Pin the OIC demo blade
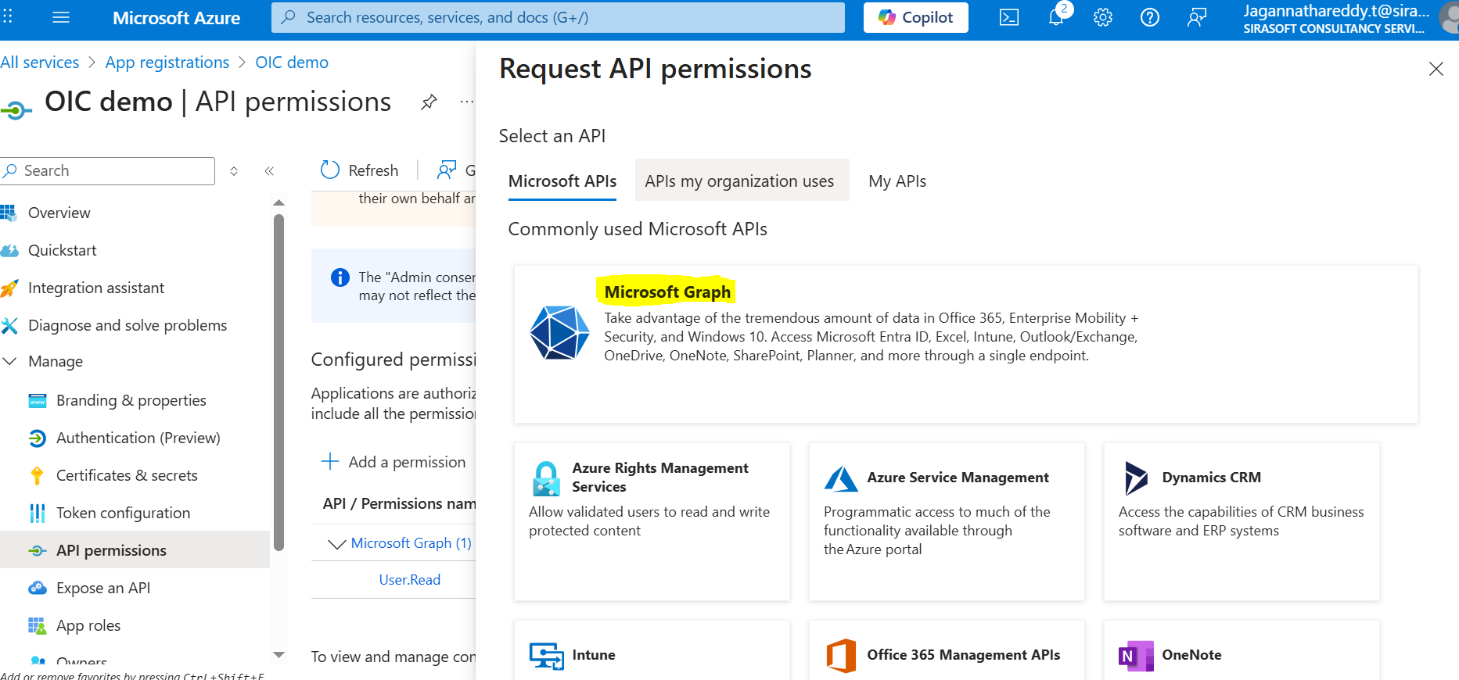Screen dimensions: 1459x680 [x=429, y=102]
